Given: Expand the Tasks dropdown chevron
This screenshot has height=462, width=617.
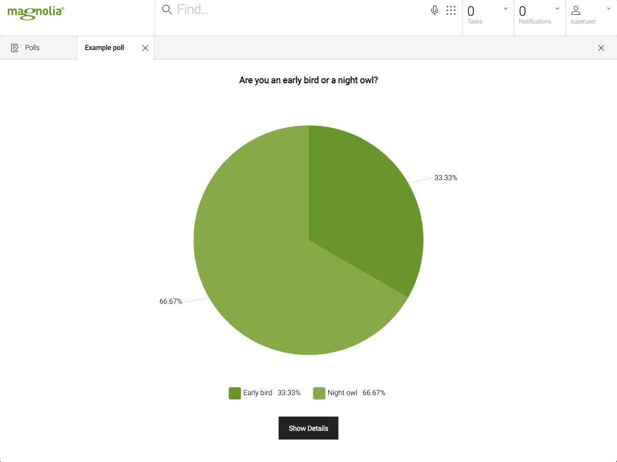Looking at the screenshot, I should tap(506, 8).
